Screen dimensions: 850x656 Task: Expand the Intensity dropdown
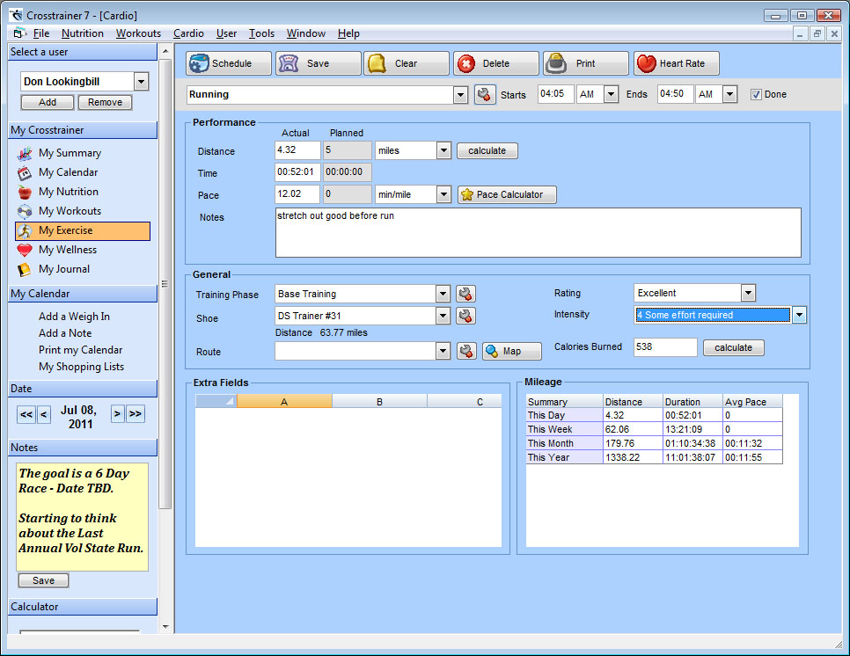tap(799, 315)
